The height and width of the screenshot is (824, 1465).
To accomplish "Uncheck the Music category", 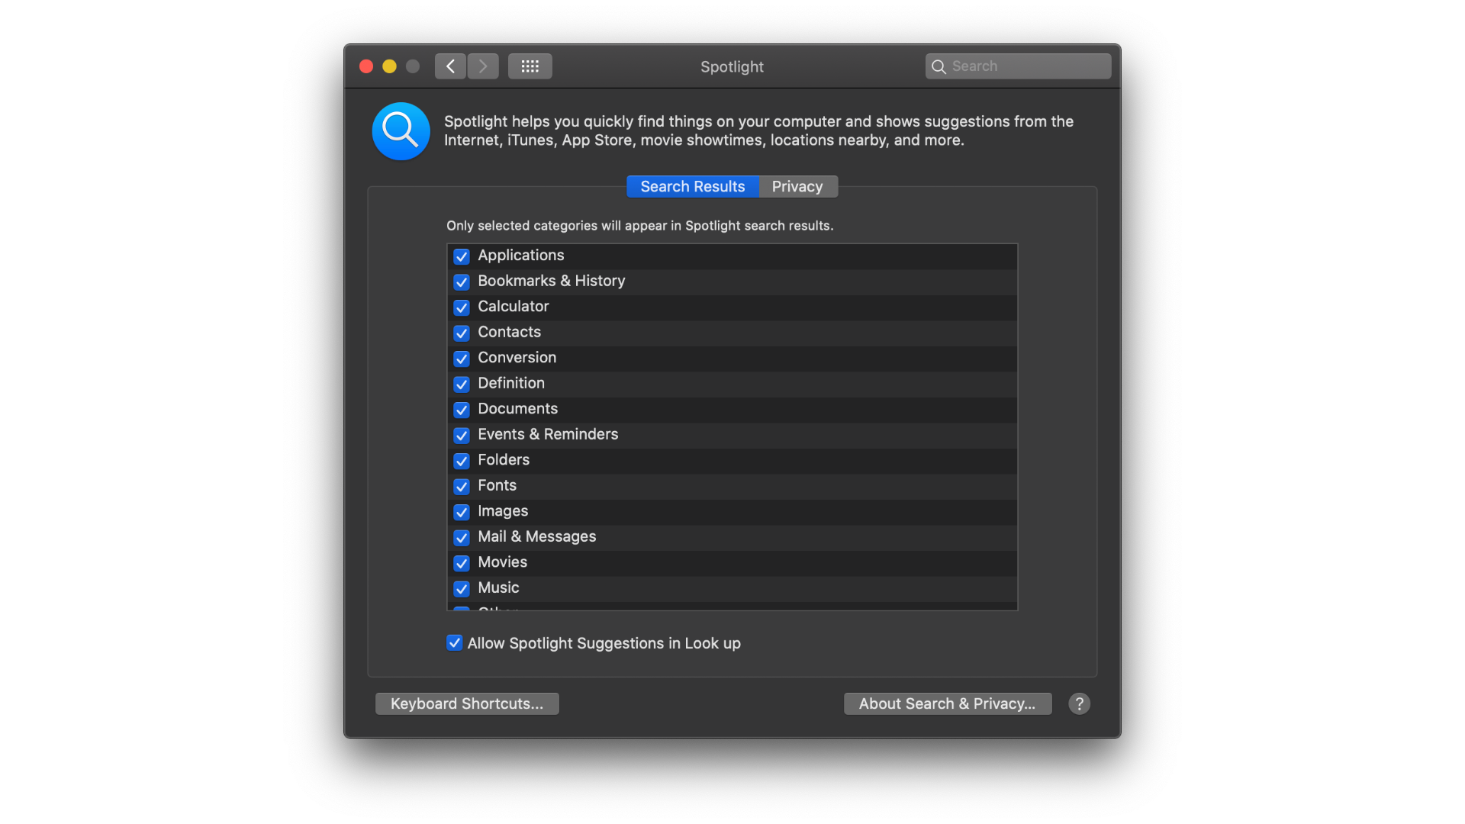I will click(x=461, y=588).
